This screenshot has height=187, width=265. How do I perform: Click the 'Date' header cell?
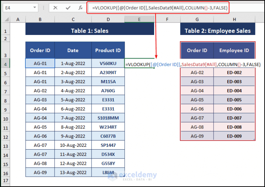coord(73,50)
